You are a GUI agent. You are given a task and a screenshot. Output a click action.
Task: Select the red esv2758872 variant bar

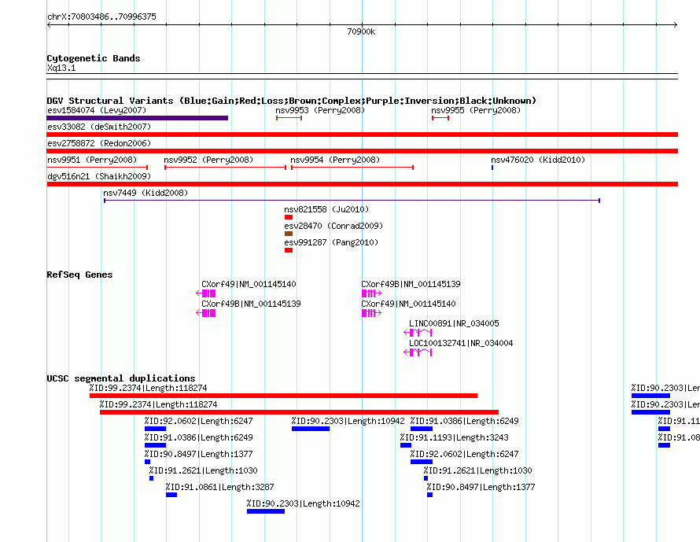tap(363, 151)
